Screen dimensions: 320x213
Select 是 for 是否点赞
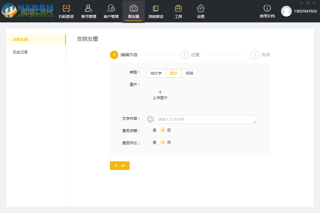149,130
